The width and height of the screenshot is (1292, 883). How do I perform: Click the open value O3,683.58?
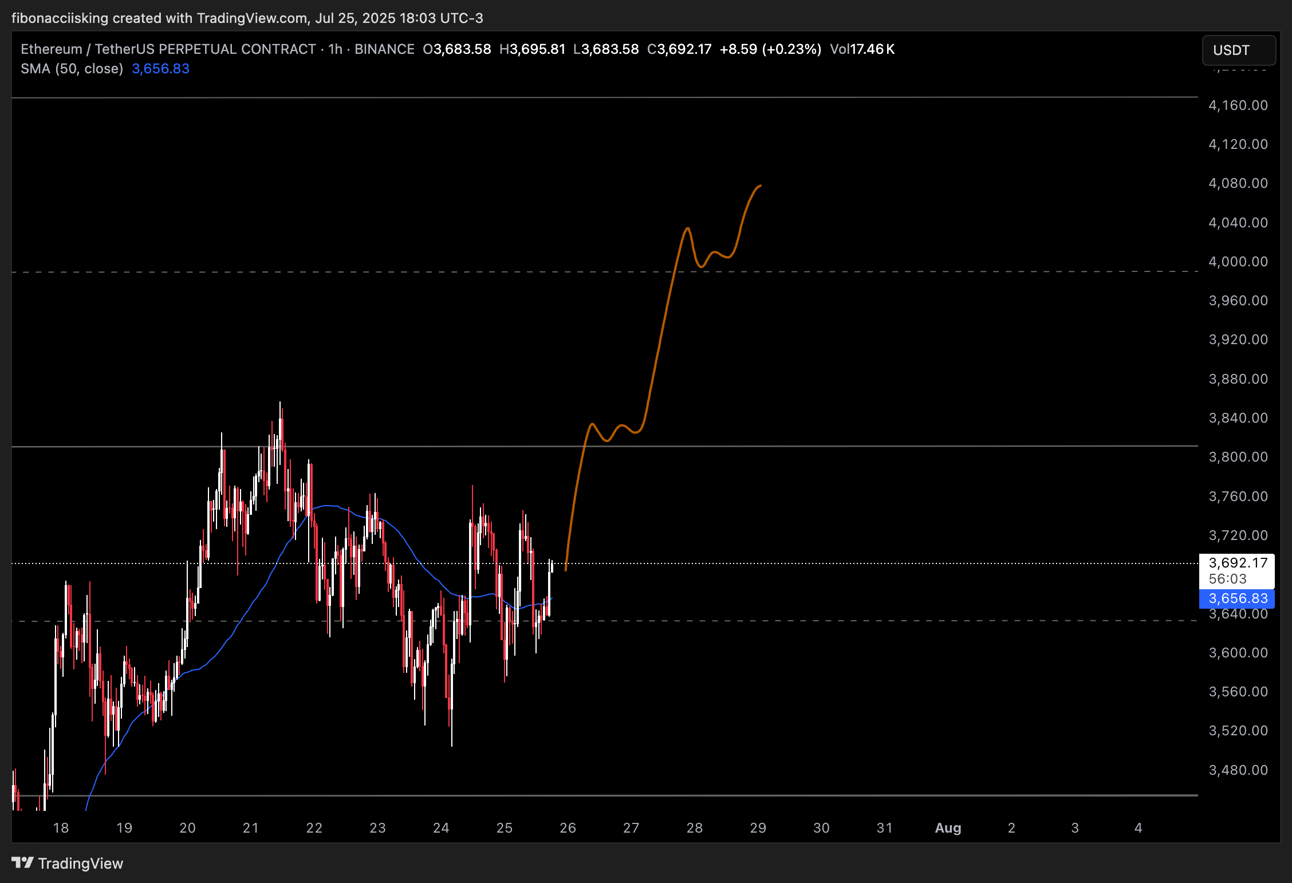tap(457, 49)
